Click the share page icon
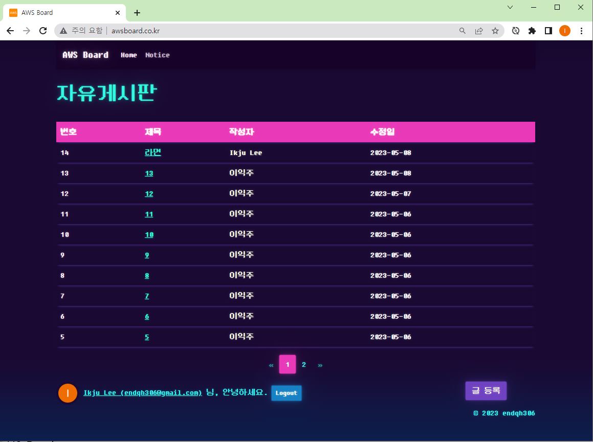Viewport: 593px width, 442px height. click(479, 31)
